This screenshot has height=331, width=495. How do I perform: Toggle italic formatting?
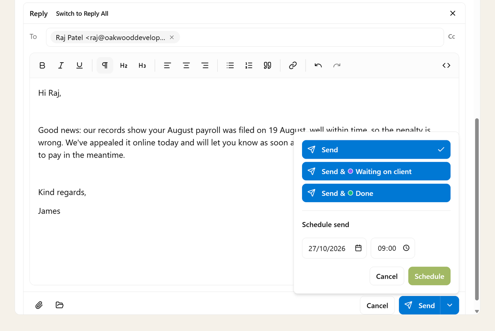(61, 66)
